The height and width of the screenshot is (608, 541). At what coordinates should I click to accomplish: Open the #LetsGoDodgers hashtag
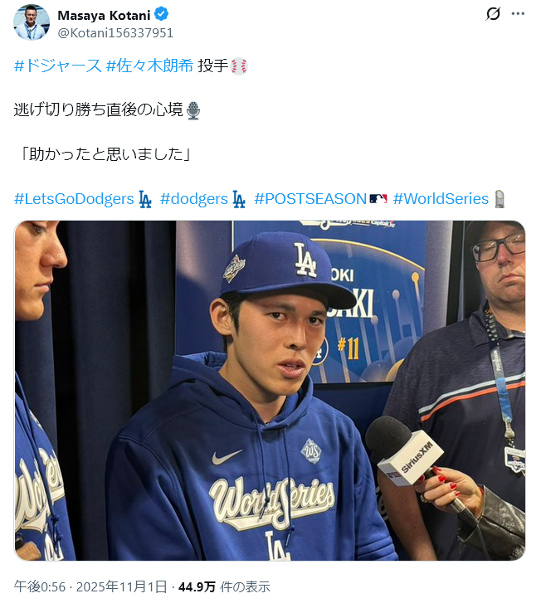[74, 199]
